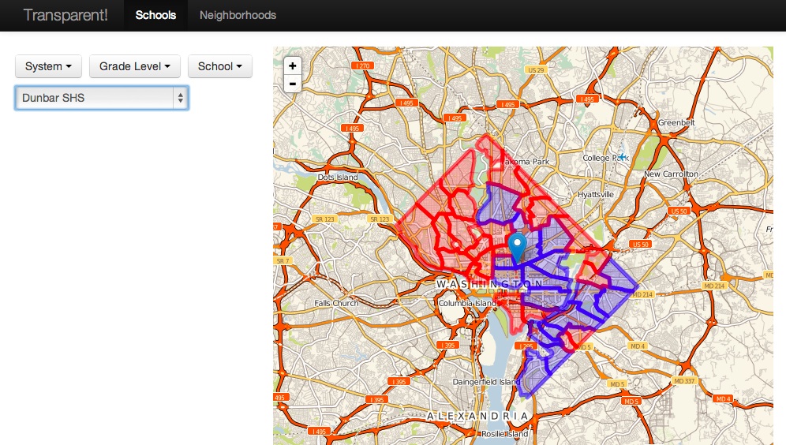Image resolution: width=786 pixels, height=445 pixels.
Task: Click the Transparent! brand link
Action: (x=65, y=15)
